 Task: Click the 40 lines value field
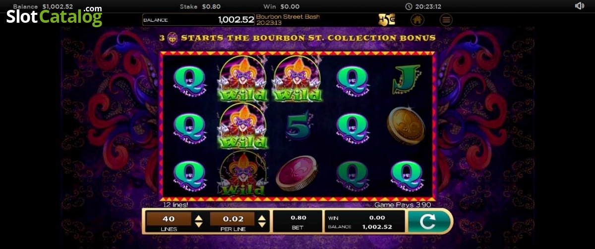pyautogui.click(x=169, y=219)
